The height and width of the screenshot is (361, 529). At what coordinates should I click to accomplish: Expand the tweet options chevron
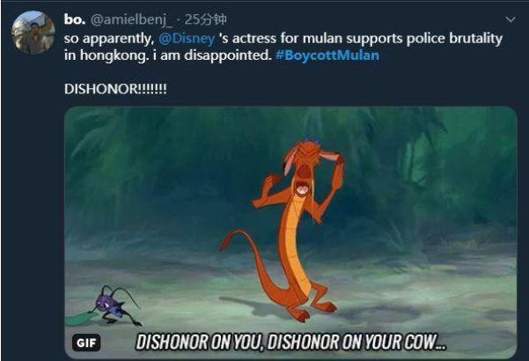(x=511, y=19)
